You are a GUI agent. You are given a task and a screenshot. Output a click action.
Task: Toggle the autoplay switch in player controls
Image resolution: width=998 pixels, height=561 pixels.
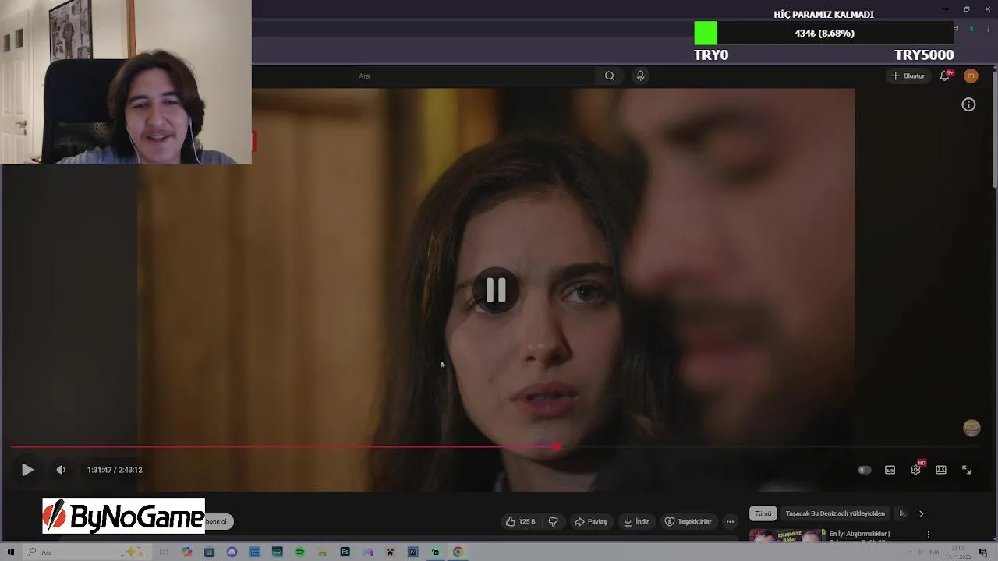point(864,470)
